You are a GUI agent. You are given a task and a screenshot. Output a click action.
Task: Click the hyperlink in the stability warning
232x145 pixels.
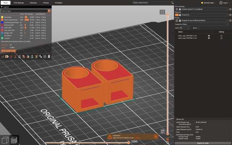[x=137, y=138]
